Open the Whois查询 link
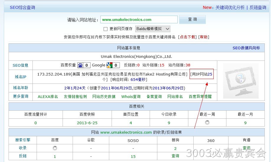 [x=131, y=96]
